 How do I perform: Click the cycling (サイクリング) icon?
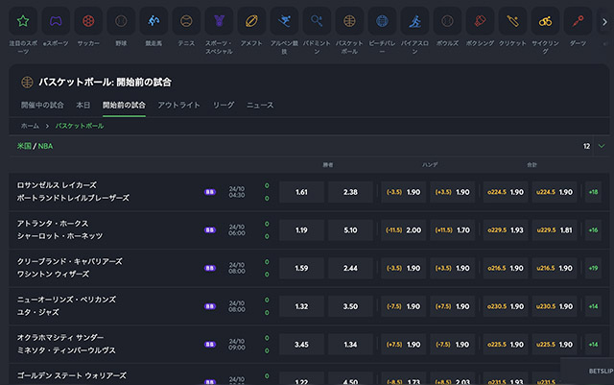[x=544, y=20]
